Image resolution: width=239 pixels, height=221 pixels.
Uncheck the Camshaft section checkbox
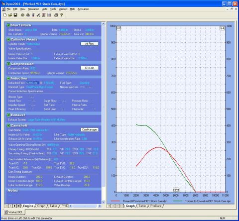pos(8,125)
